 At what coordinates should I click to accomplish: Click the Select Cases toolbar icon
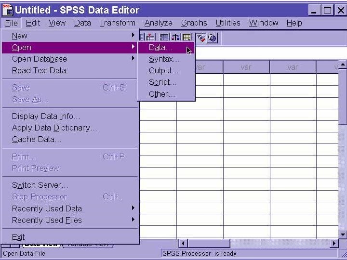tap(187, 38)
